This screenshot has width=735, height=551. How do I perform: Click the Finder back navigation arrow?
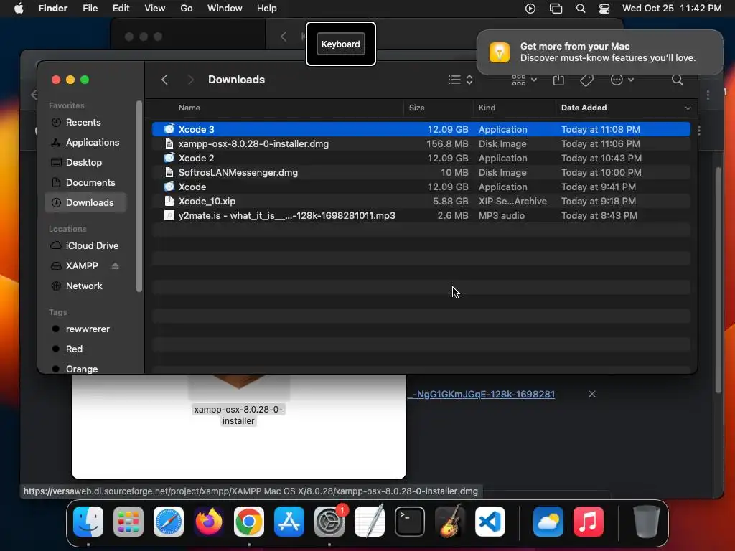coord(164,80)
